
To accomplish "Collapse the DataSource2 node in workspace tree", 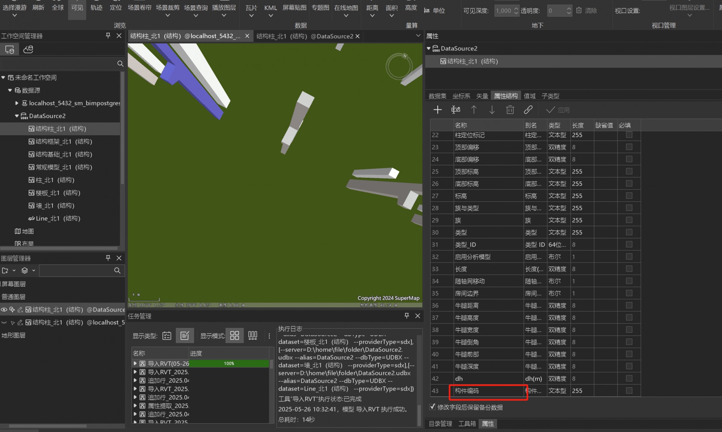I will (17, 116).
